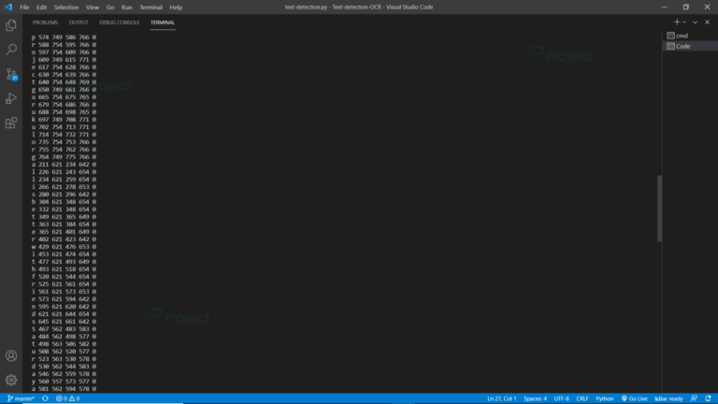Open the Search view icon

[11, 50]
